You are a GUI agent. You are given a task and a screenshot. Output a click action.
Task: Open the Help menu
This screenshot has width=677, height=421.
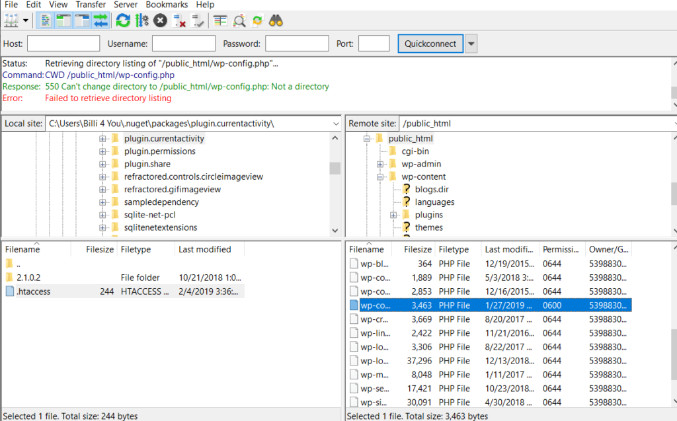[x=205, y=5]
